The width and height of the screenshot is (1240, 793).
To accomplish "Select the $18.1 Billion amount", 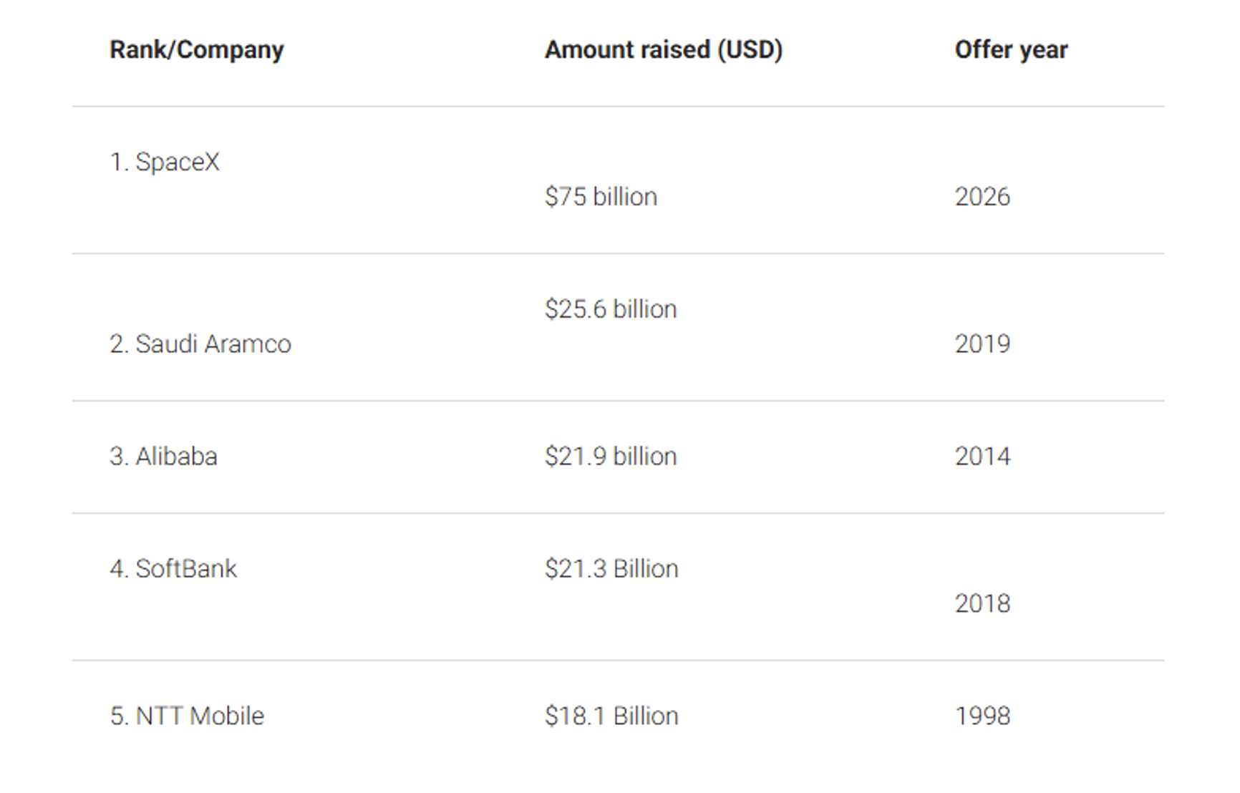I will pos(611,716).
